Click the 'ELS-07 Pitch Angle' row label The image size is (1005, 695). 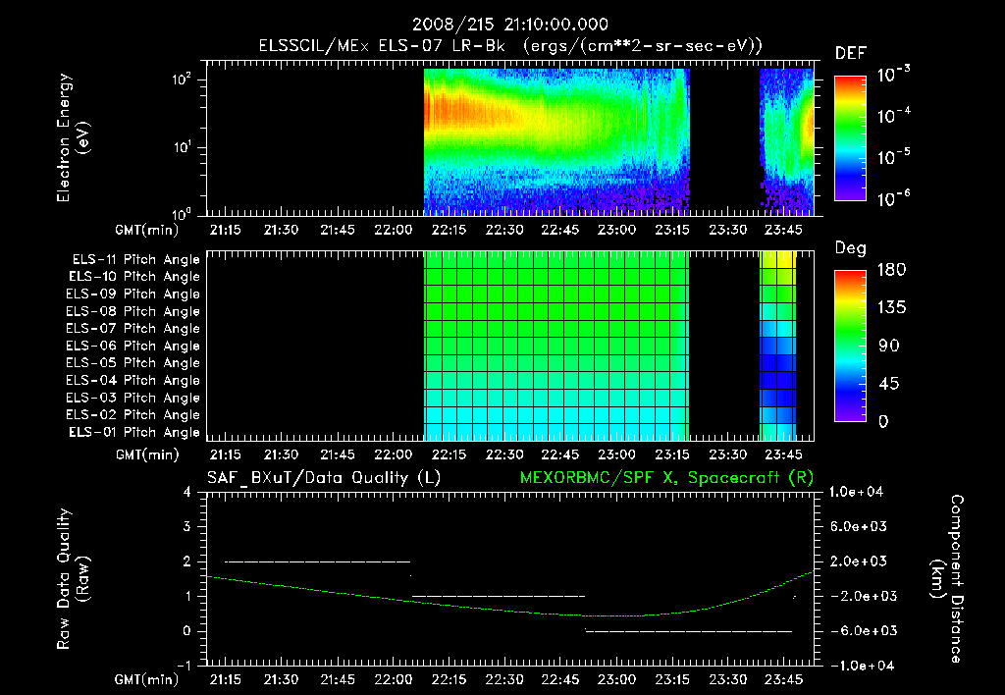coord(133,329)
